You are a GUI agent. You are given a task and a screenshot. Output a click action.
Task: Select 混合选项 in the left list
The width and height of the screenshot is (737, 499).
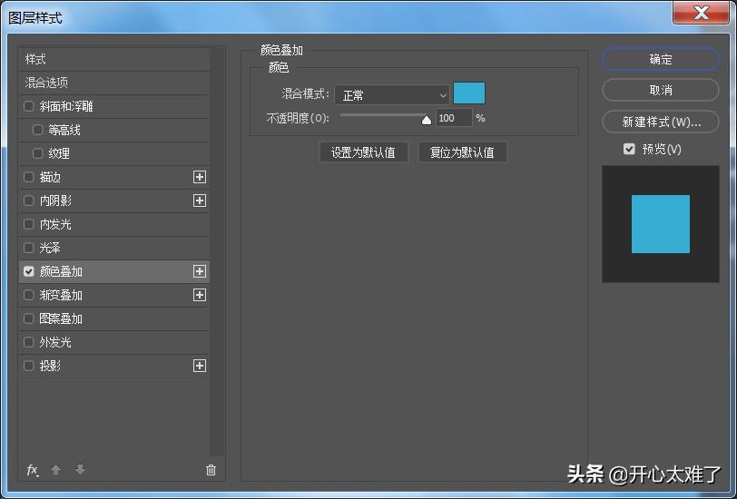click(113, 83)
